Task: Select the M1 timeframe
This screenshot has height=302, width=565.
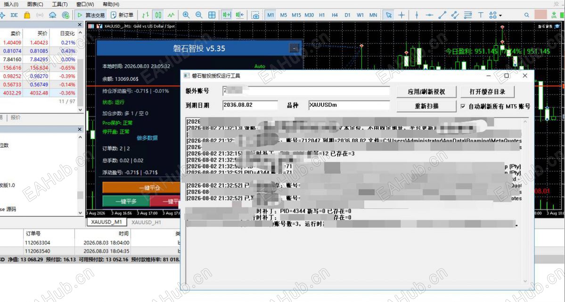Action: 270,15
